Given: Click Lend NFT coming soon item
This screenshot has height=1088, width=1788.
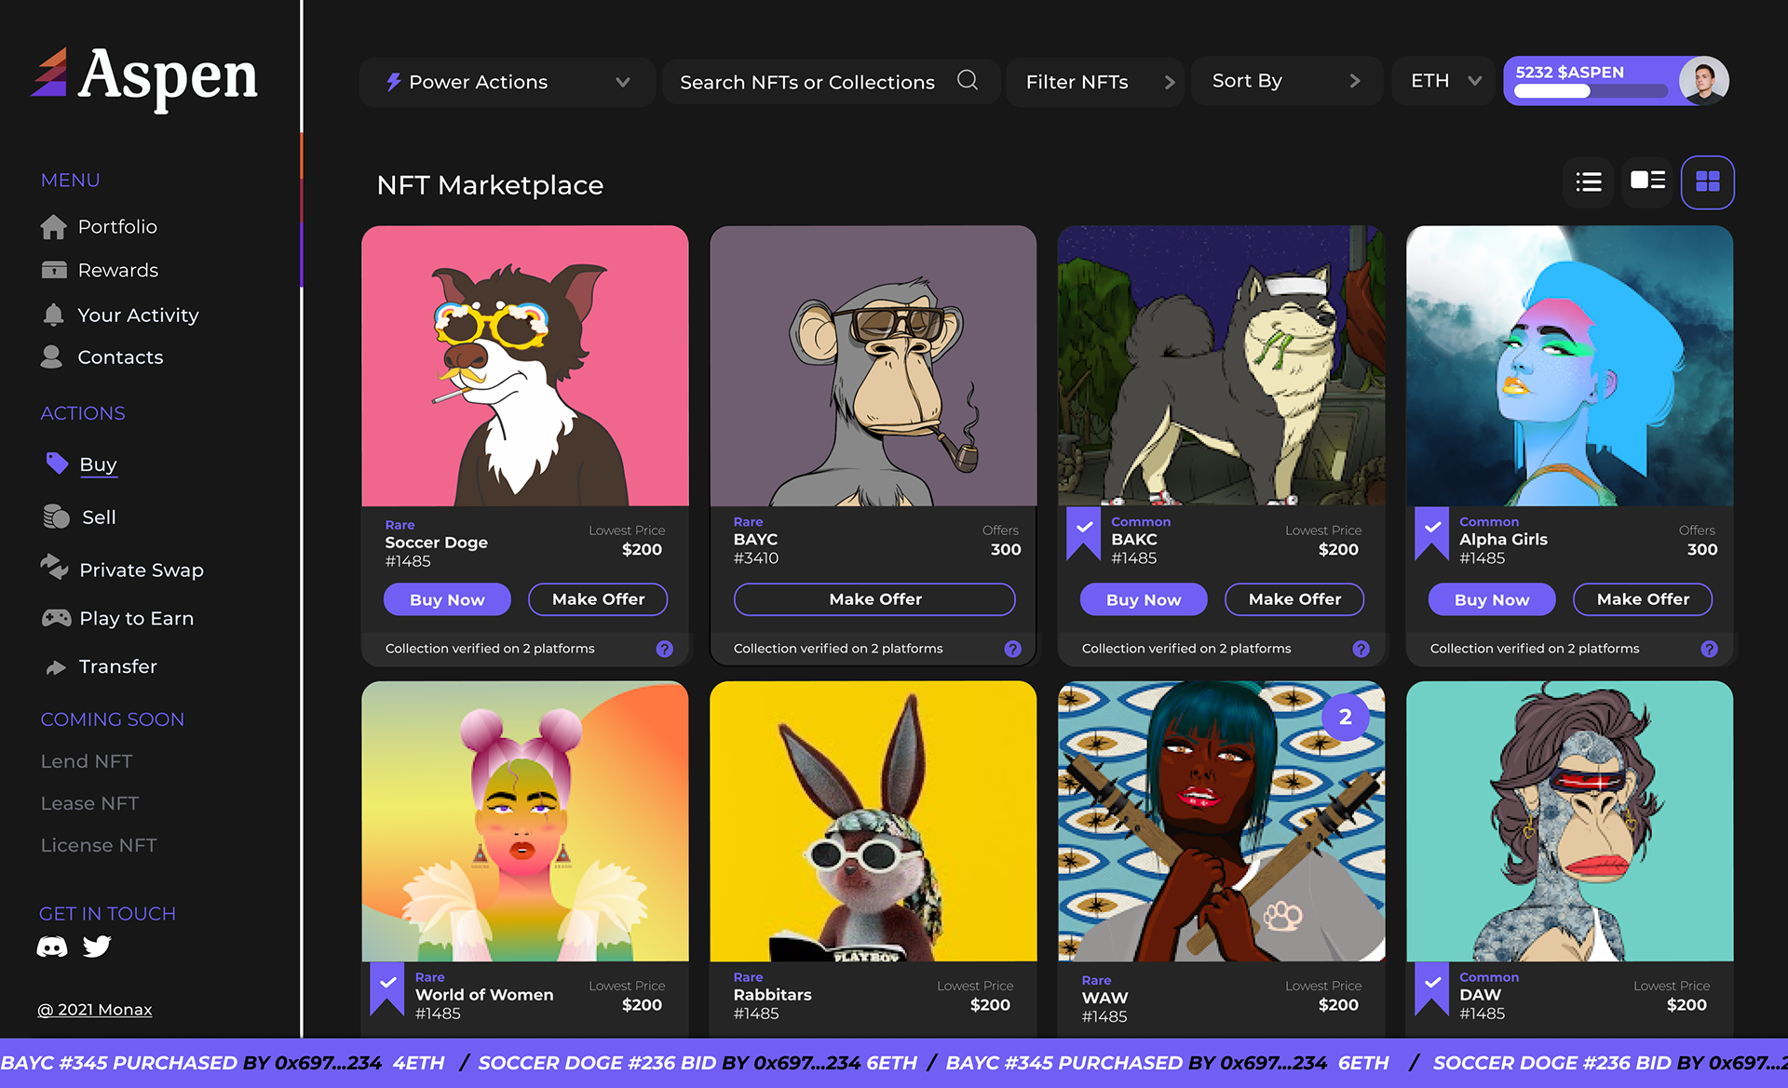Looking at the screenshot, I should 87,761.
